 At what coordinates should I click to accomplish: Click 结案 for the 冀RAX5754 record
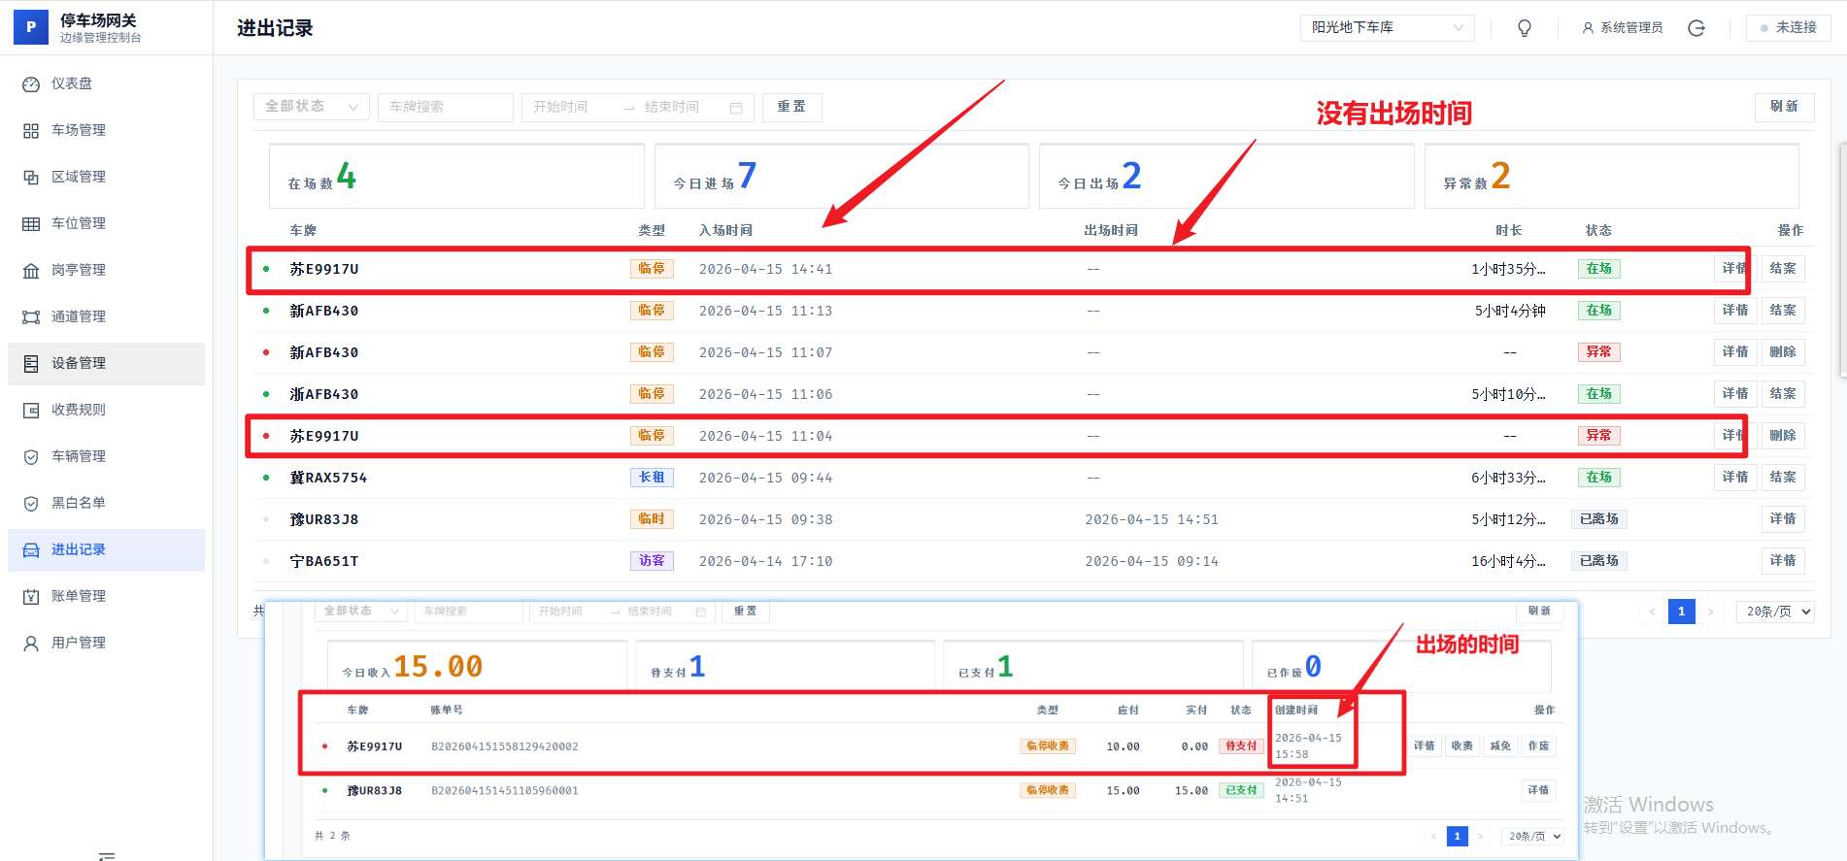(1782, 478)
